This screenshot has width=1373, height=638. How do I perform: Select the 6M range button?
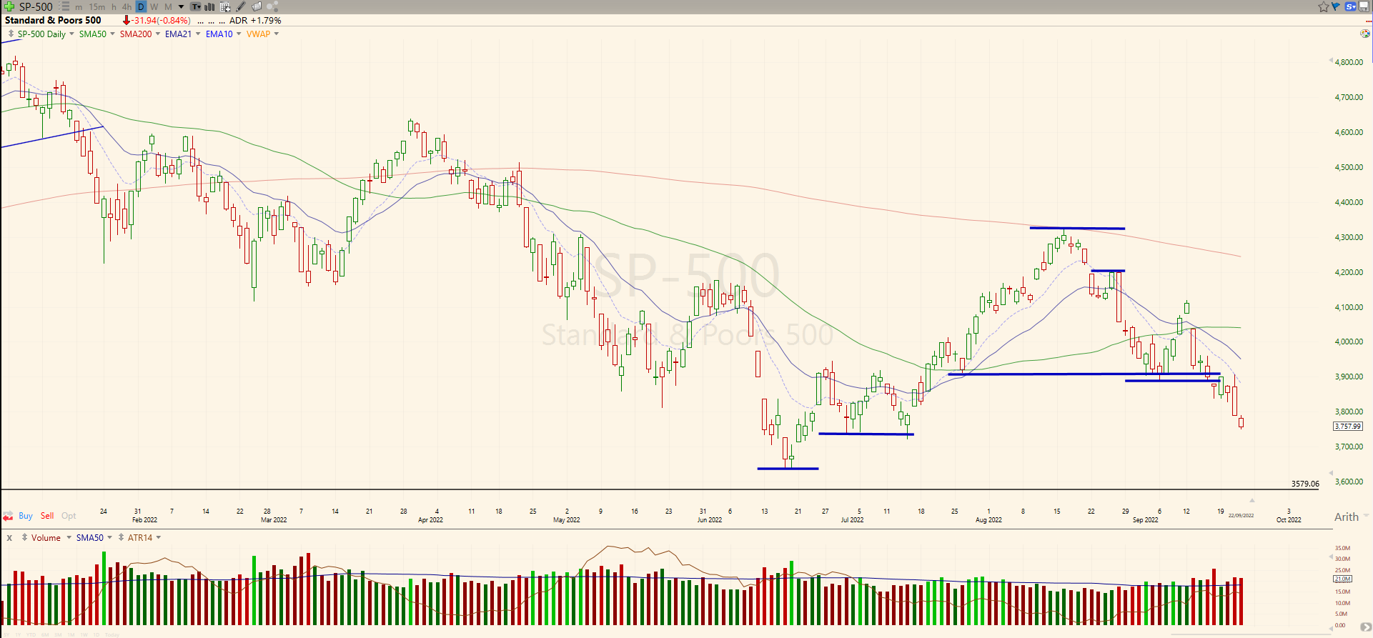pyautogui.click(x=45, y=634)
